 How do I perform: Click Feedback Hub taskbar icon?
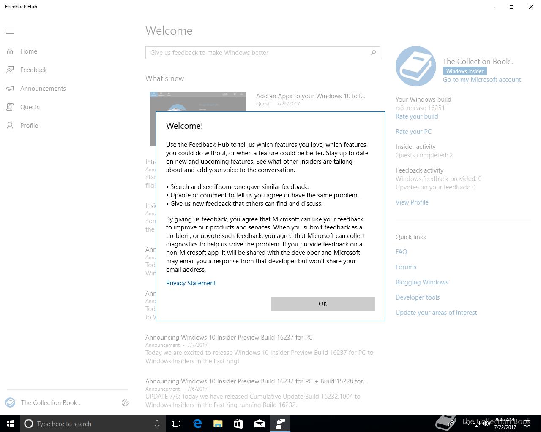pos(280,424)
